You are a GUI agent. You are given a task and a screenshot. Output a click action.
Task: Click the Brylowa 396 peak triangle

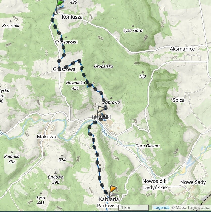click(x=56, y=173)
